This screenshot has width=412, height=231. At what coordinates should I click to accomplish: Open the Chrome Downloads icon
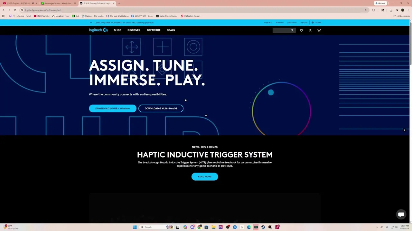391,10
